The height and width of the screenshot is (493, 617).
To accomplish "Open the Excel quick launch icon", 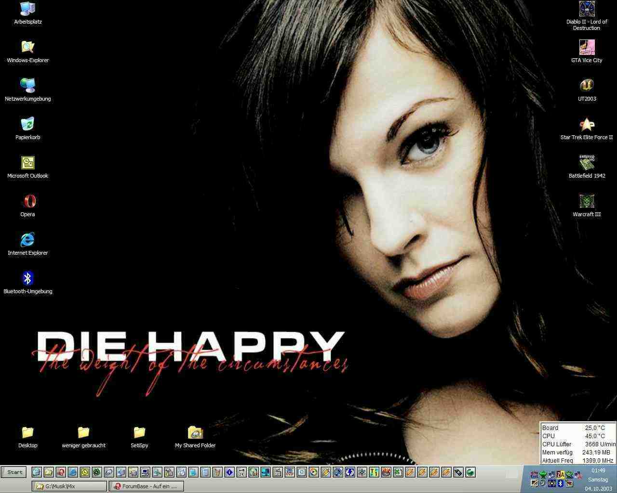I will (x=398, y=472).
